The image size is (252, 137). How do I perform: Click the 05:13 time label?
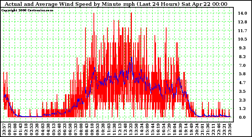coord(54,129)
